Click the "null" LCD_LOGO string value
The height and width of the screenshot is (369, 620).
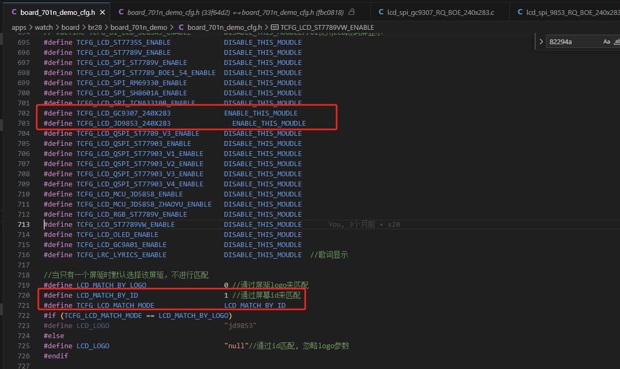coord(236,346)
